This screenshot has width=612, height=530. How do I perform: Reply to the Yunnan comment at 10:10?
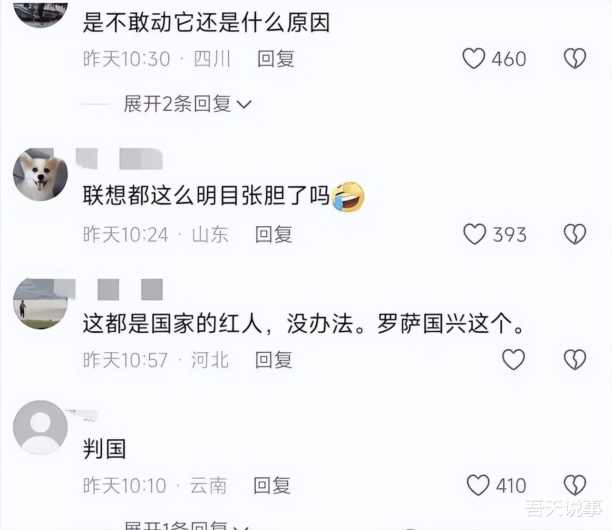click(272, 485)
